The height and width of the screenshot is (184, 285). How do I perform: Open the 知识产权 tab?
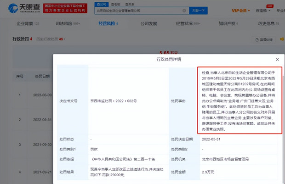pyautogui.click(x=228, y=23)
